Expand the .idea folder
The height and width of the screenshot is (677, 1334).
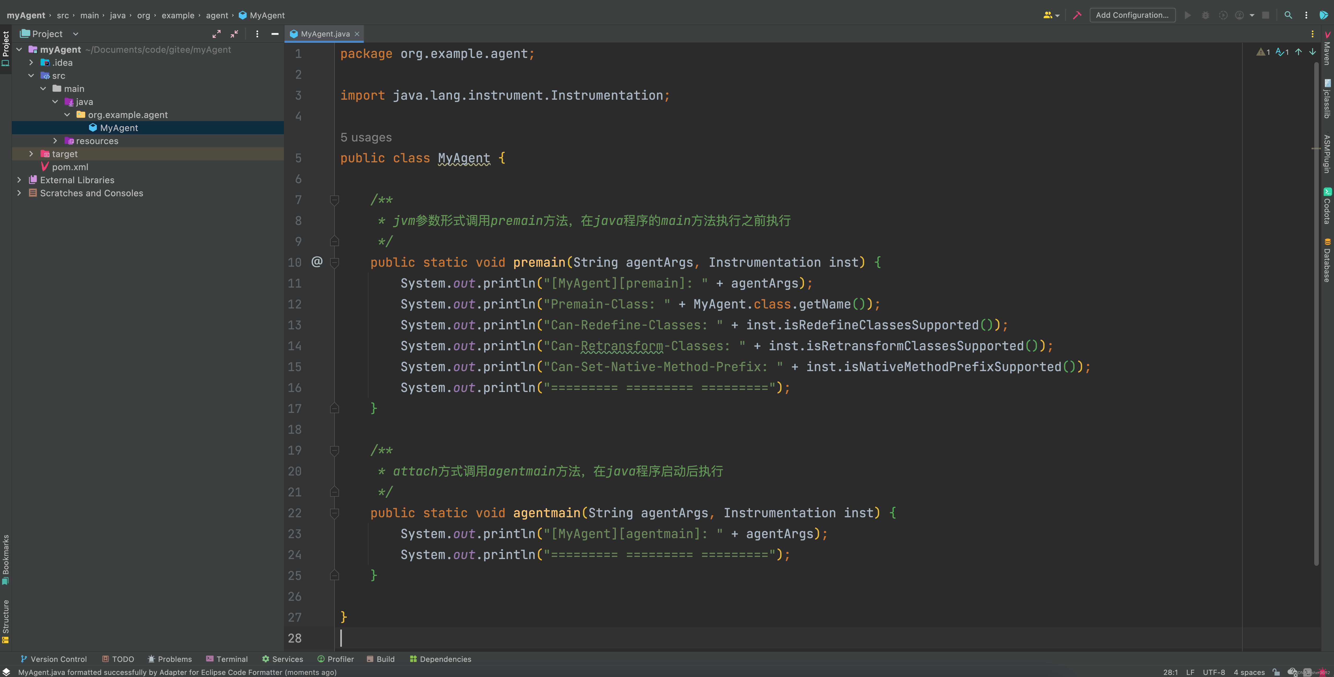pos(31,63)
